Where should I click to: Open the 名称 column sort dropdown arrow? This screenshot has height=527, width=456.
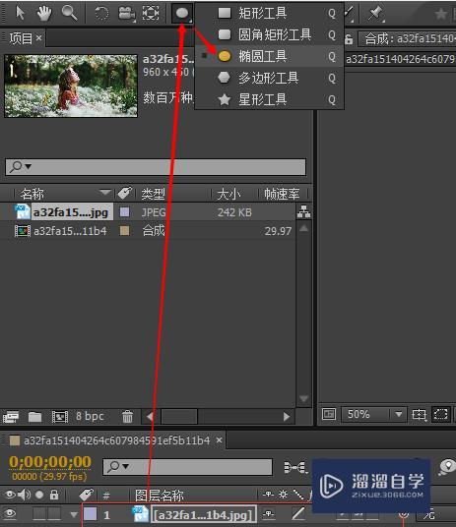pyautogui.click(x=105, y=193)
